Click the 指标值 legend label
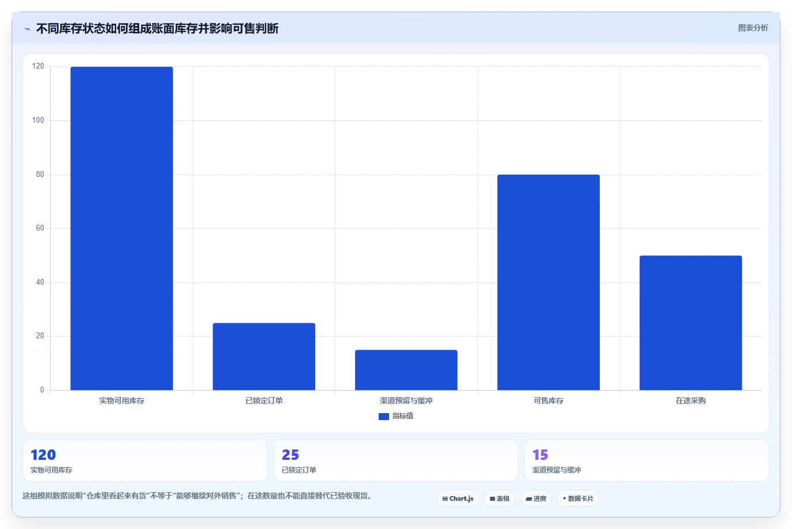This screenshot has width=792, height=529. point(403,416)
